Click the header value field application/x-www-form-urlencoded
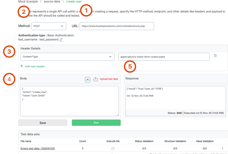Viewport: 228px width, 154px height. click(x=164, y=56)
